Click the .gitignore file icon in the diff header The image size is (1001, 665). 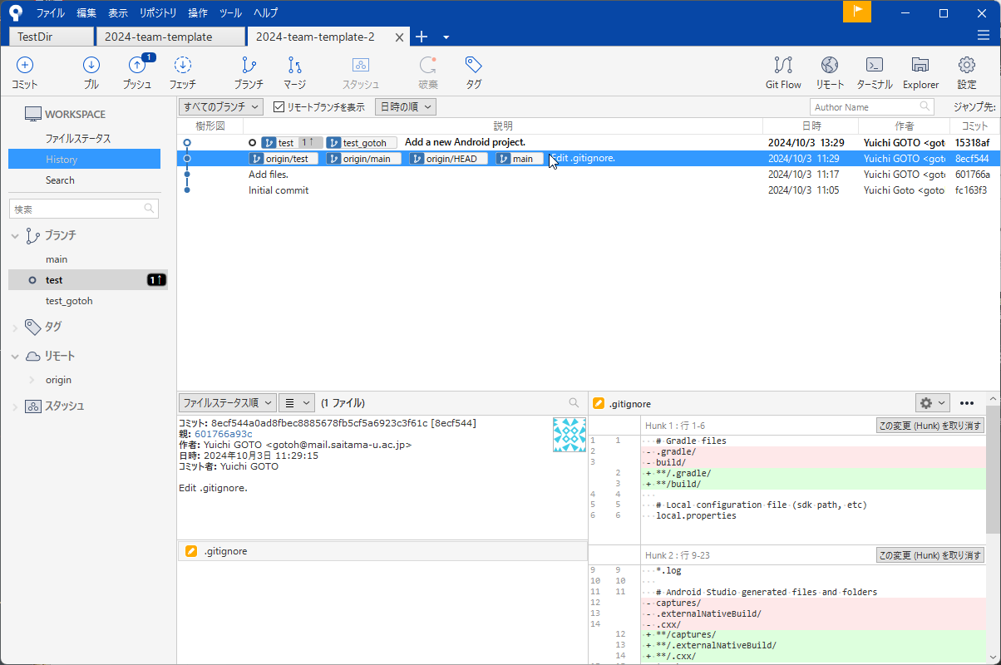point(598,403)
